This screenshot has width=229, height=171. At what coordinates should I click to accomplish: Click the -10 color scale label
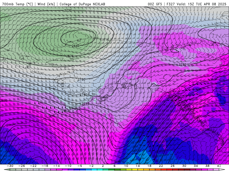68,166
